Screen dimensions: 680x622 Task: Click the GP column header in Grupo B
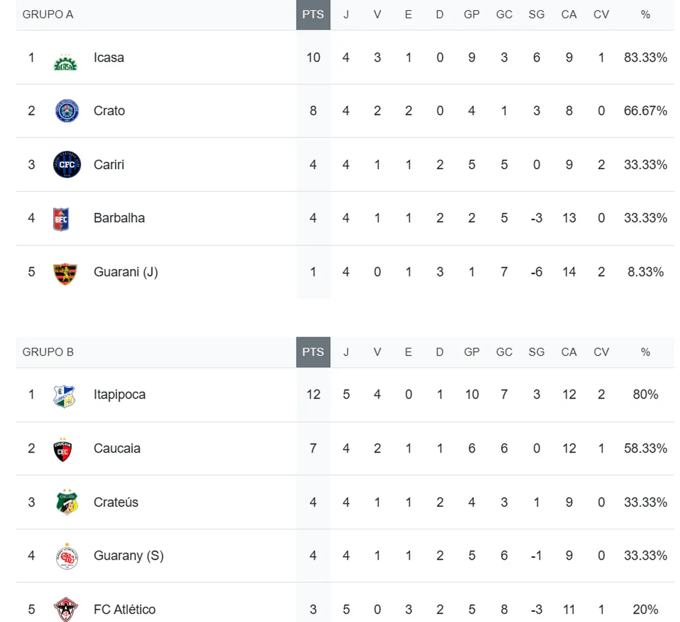[471, 352]
